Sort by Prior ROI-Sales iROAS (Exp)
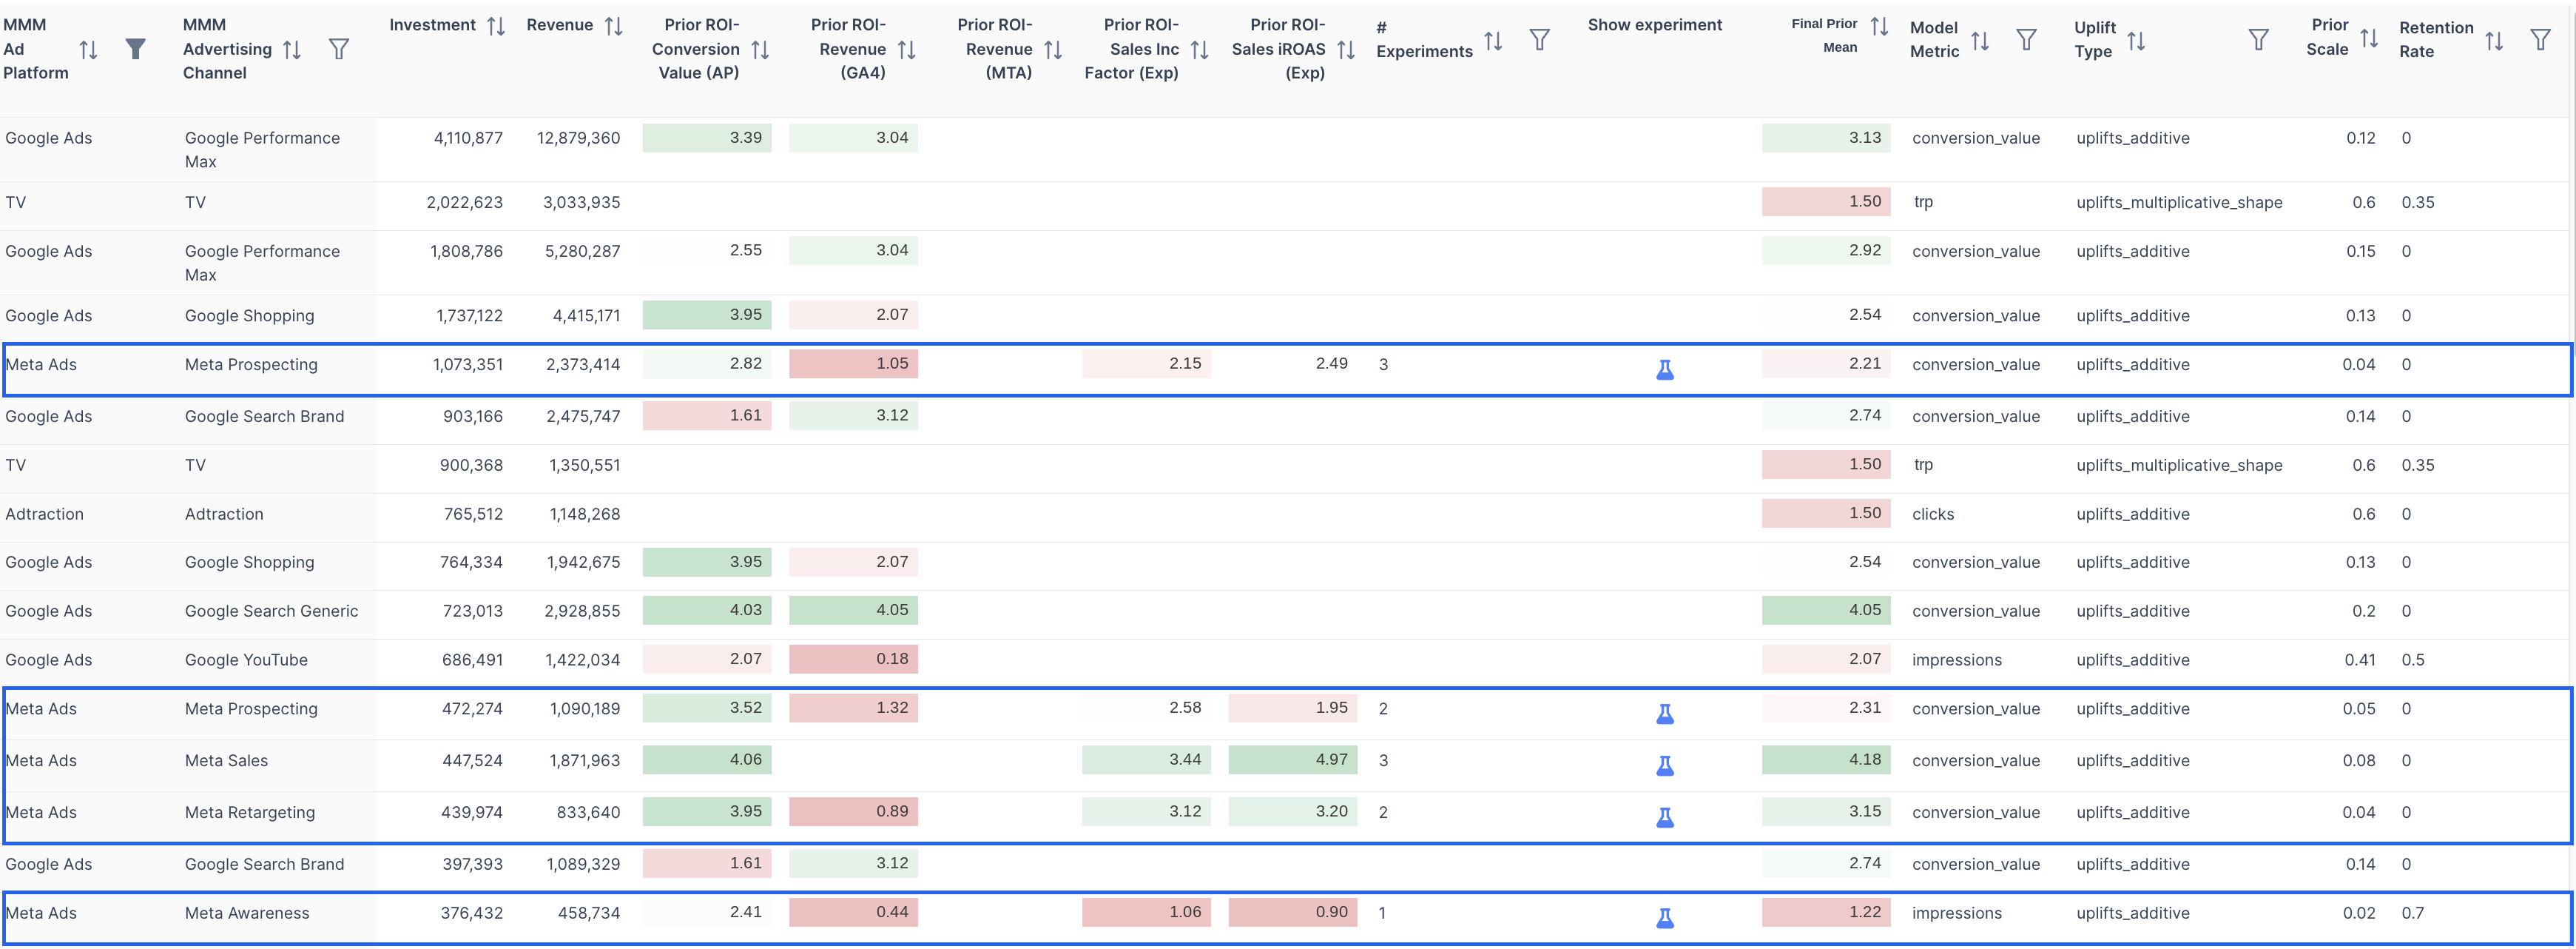 (1346, 49)
